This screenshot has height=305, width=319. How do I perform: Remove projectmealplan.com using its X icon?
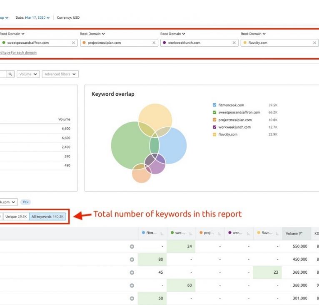point(154,43)
